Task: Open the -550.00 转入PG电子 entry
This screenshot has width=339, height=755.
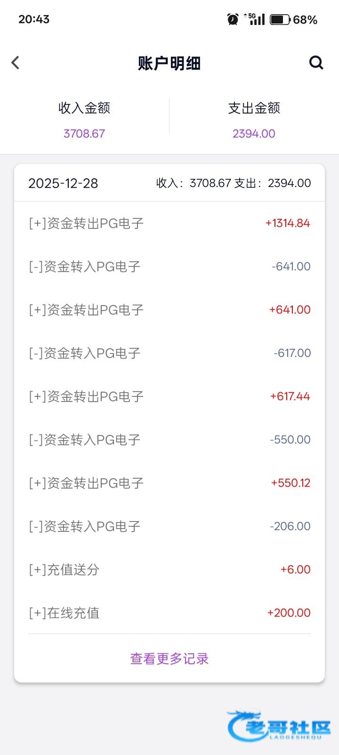Action: pyautogui.click(x=169, y=440)
